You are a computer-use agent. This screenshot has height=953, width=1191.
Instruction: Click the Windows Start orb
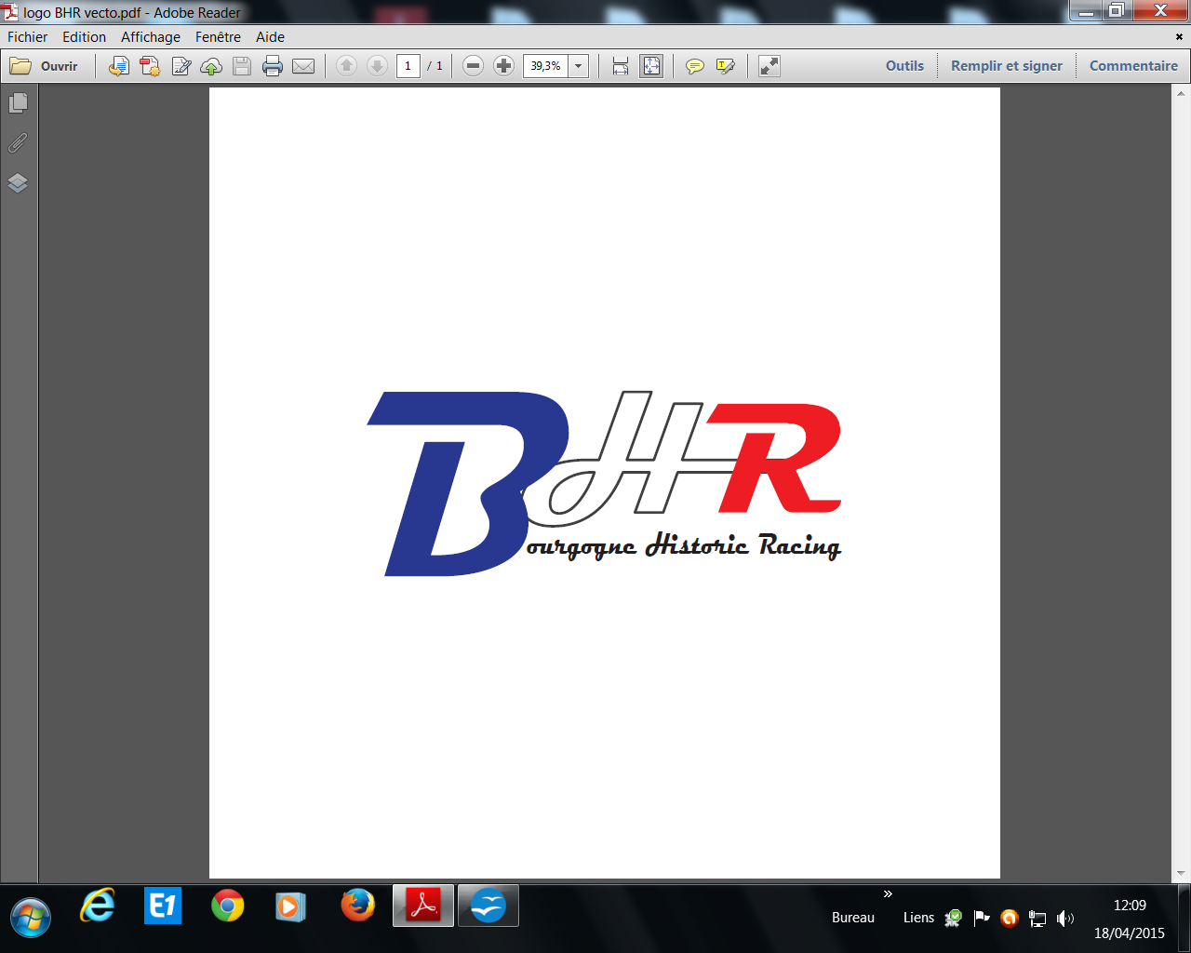tap(31, 919)
